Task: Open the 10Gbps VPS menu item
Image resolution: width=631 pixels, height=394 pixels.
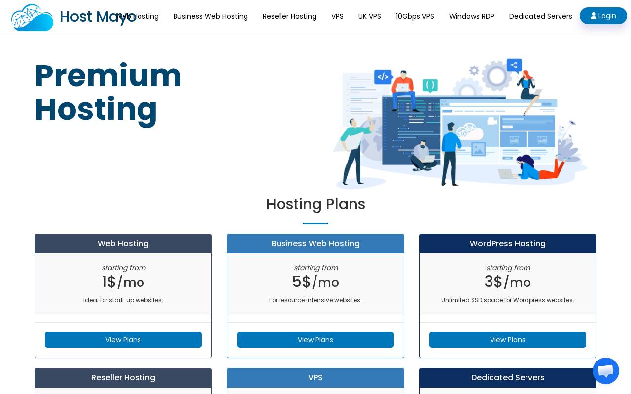Action: pos(415,16)
